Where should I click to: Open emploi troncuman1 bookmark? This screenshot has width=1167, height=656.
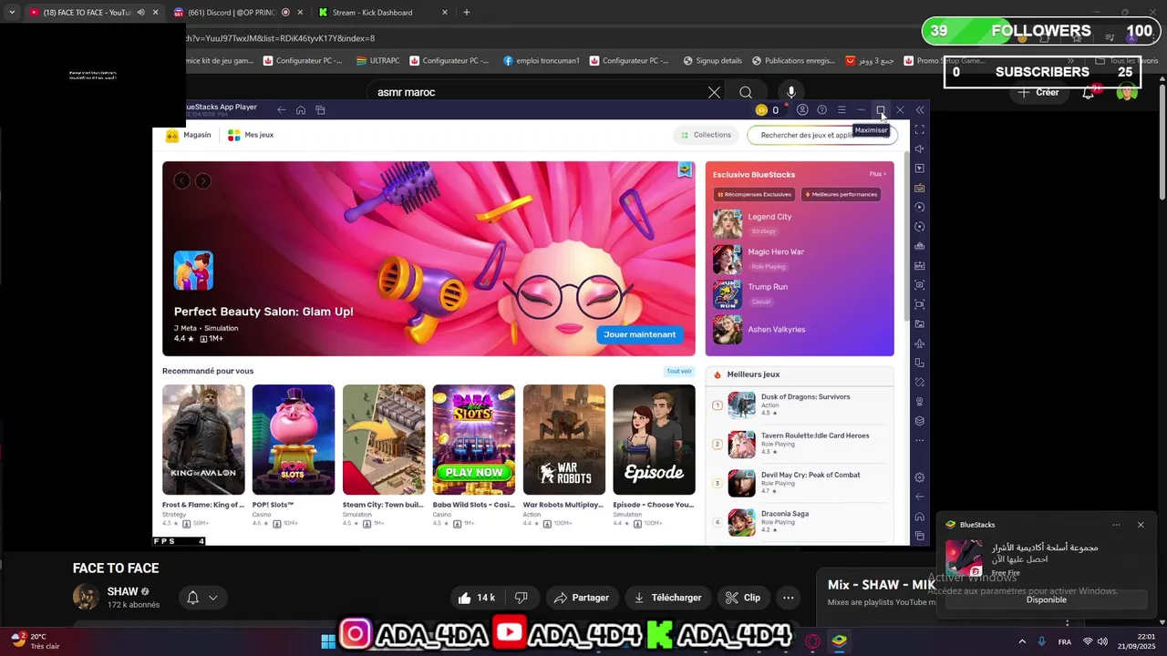541,61
